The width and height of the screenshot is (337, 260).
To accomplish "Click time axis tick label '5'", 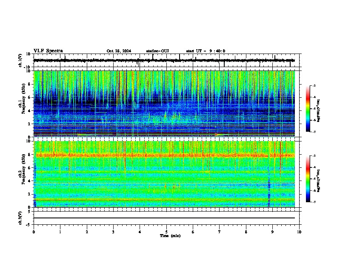I will tap(166, 232).
